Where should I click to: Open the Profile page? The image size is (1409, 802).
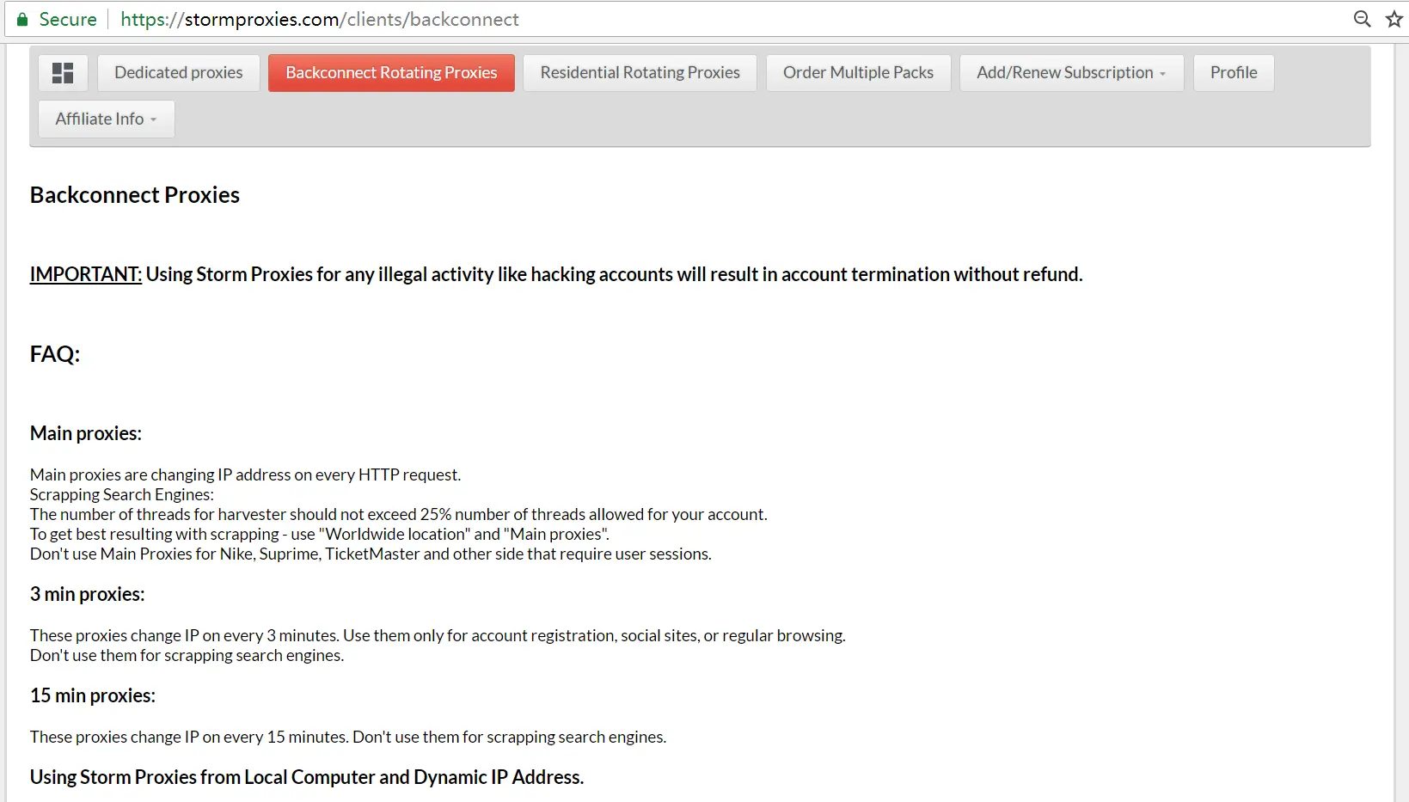[1234, 73]
